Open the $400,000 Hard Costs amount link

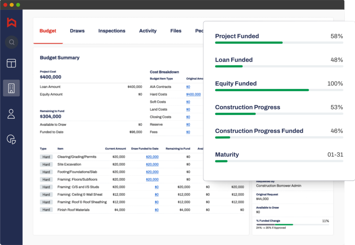(194, 94)
